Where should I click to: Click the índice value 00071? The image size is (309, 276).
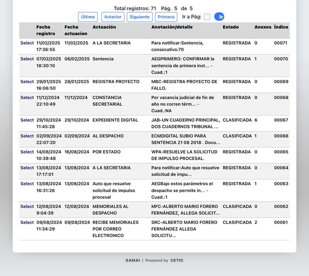click(x=281, y=43)
